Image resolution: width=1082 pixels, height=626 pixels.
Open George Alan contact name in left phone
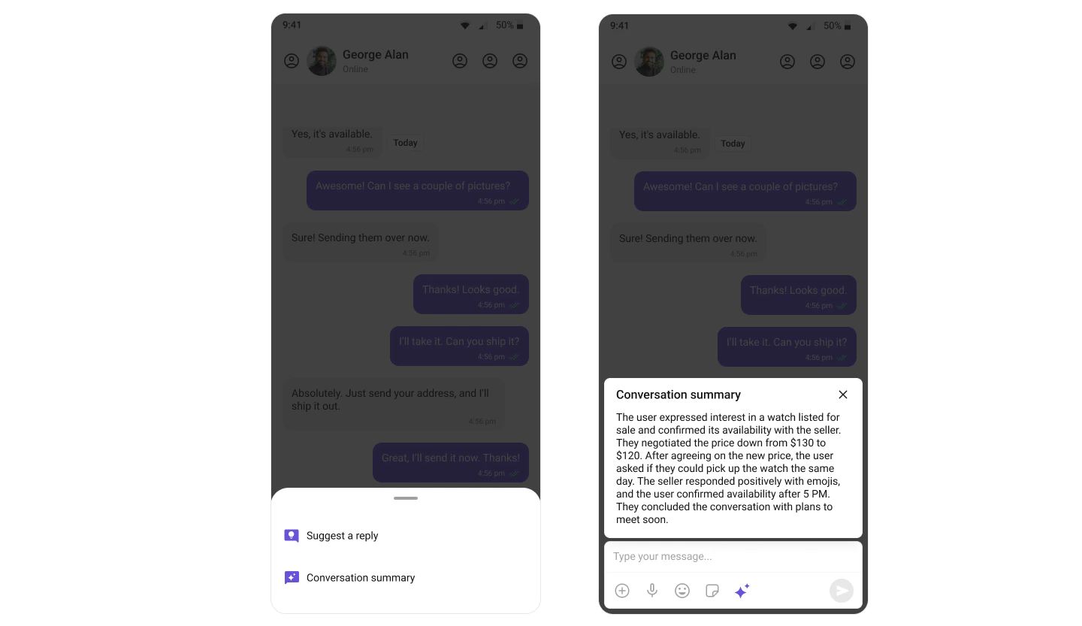[376, 54]
